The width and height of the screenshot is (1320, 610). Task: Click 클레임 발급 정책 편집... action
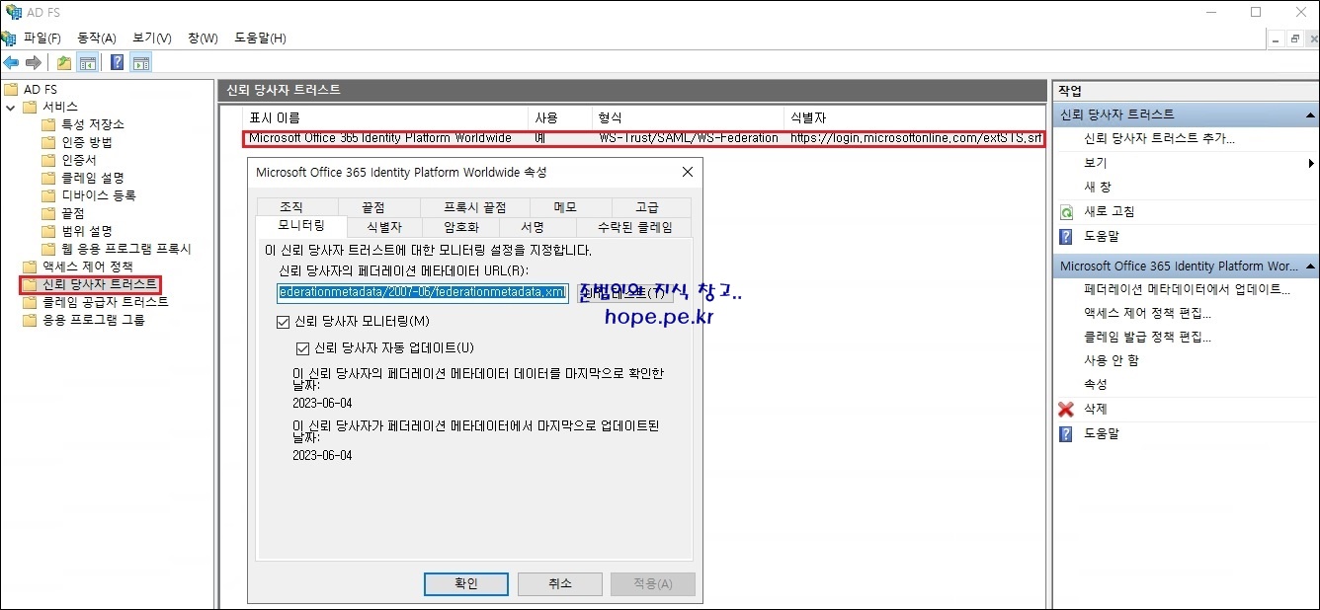(x=1147, y=337)
